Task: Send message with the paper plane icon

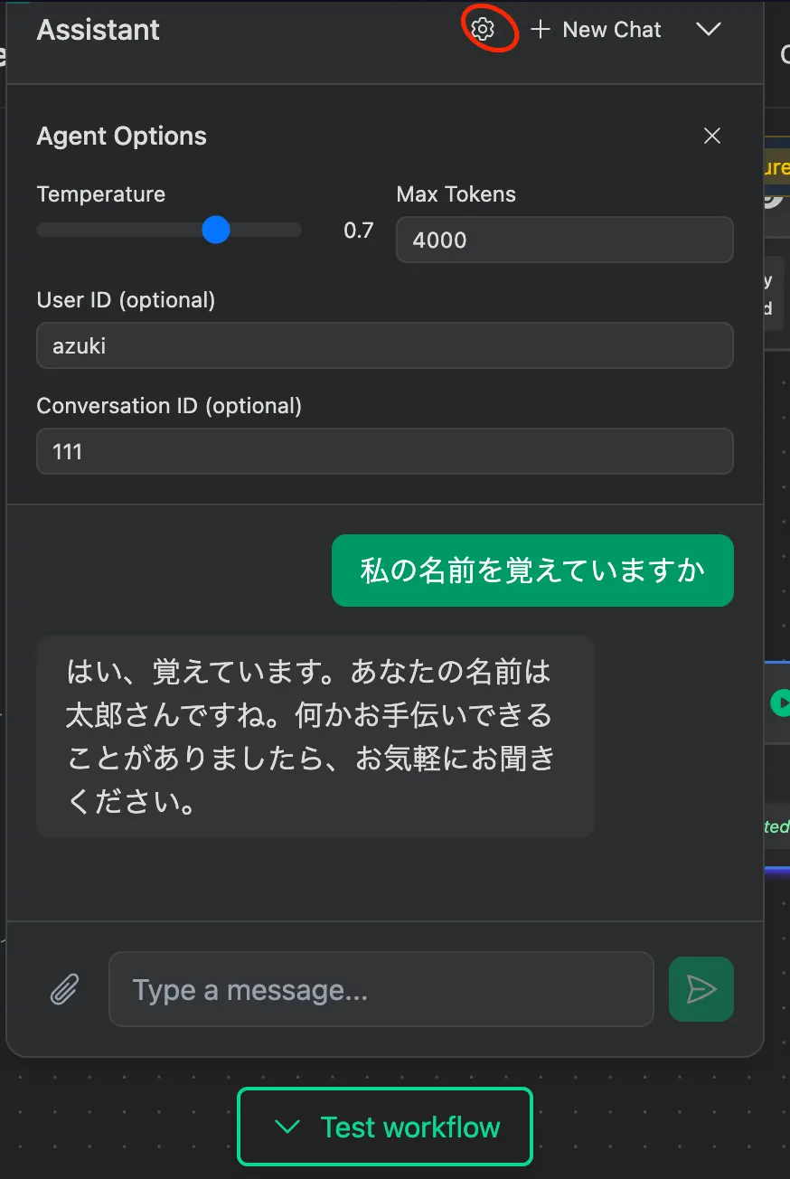Action: click(x=701, y=989)
